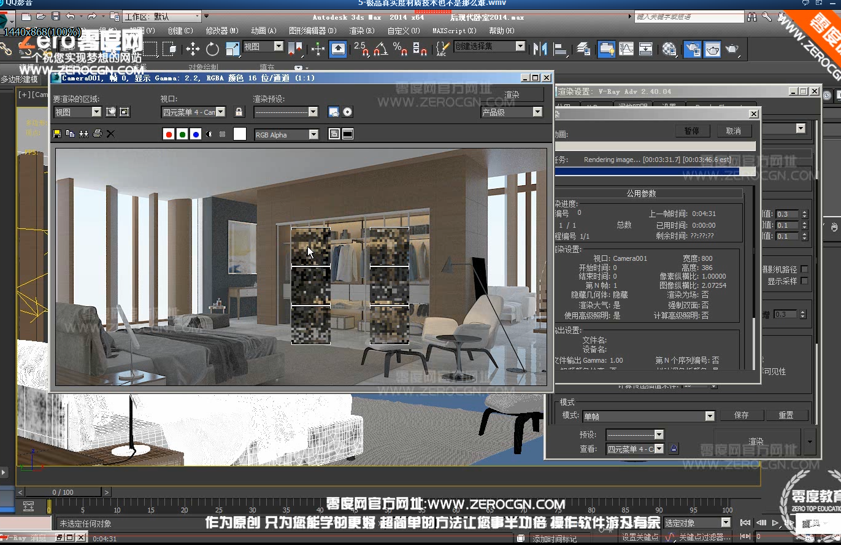841x545 pixels.
Task: Expand the 产品级 render mode dropdown
Action: point(512,112)
